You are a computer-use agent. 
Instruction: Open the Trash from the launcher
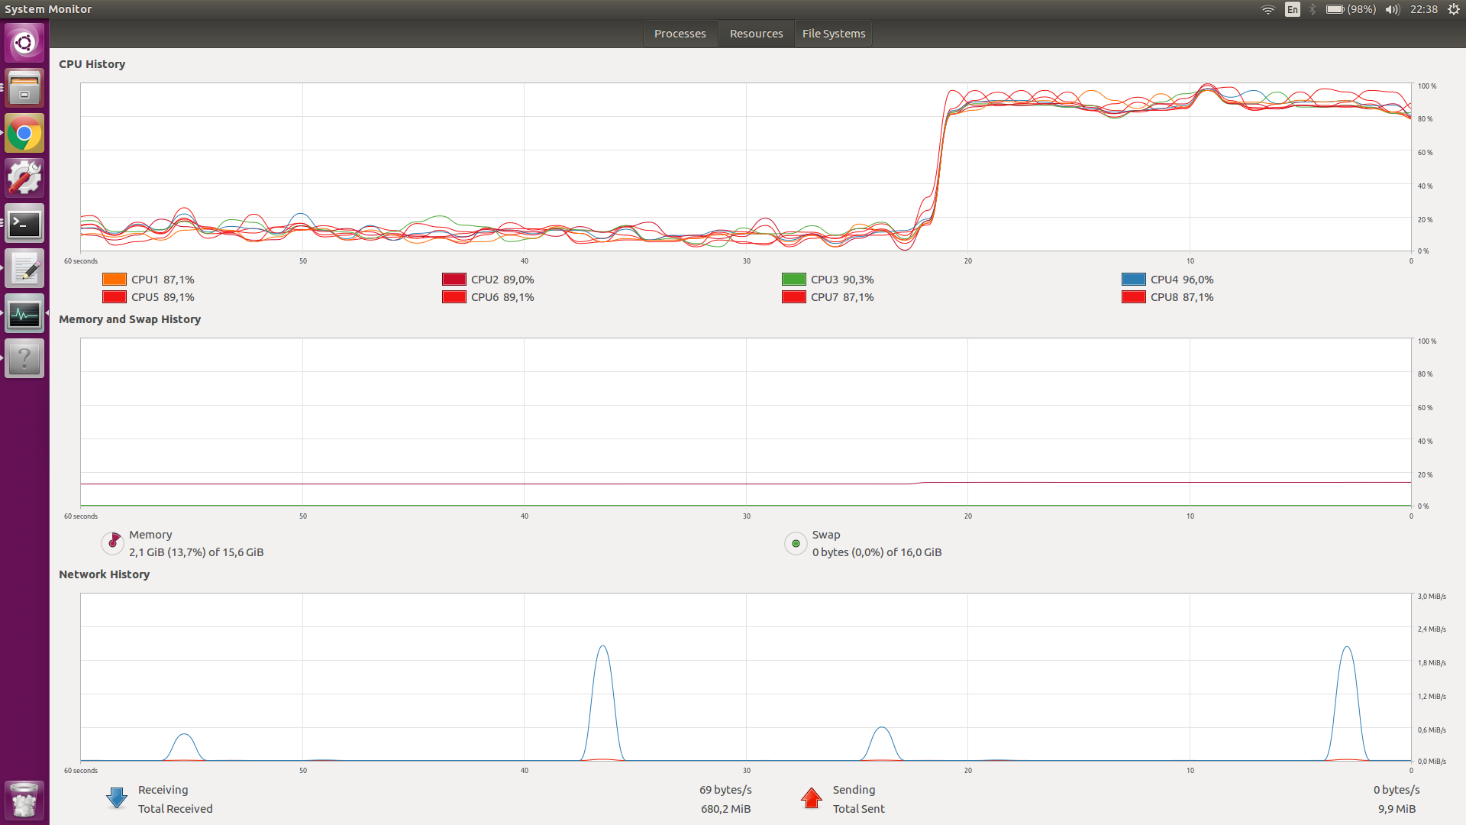pos(24,800)
